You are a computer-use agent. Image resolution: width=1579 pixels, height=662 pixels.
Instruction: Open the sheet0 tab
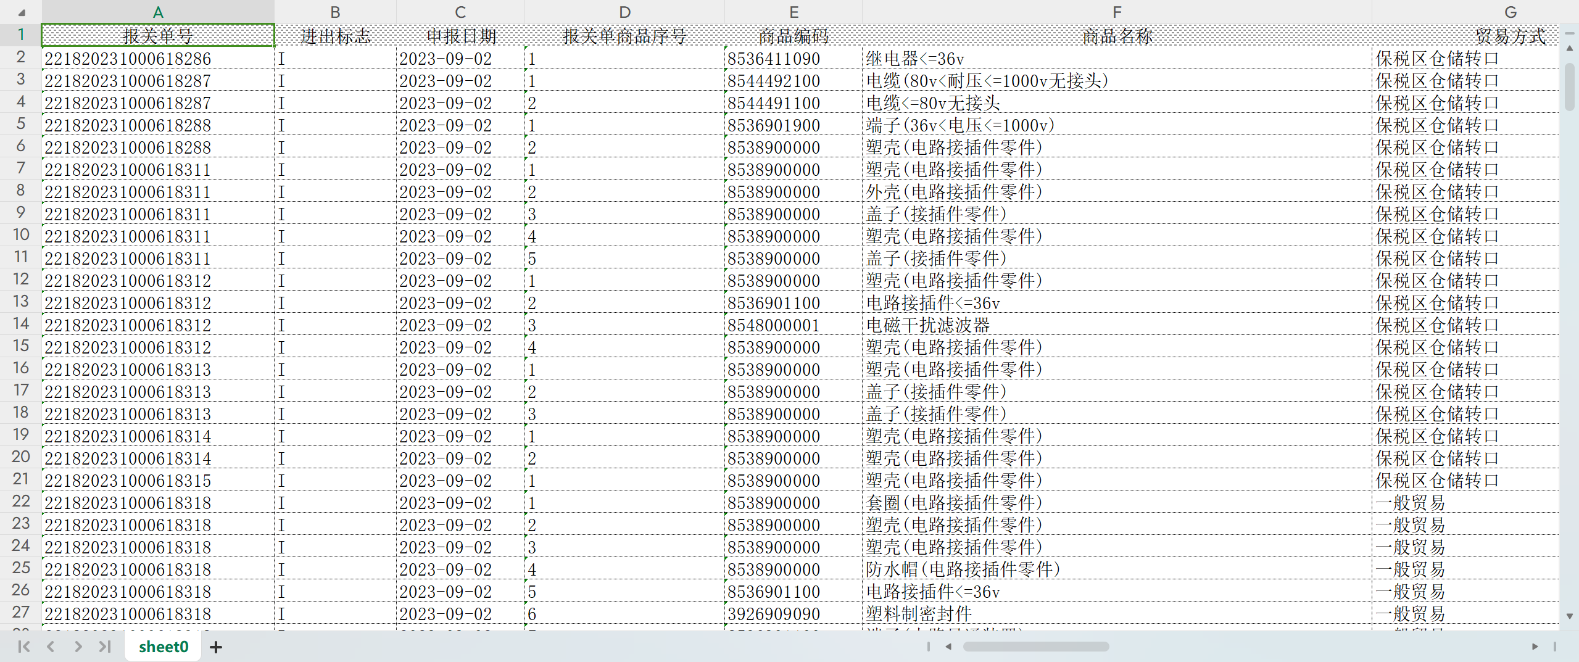[164, 647]
